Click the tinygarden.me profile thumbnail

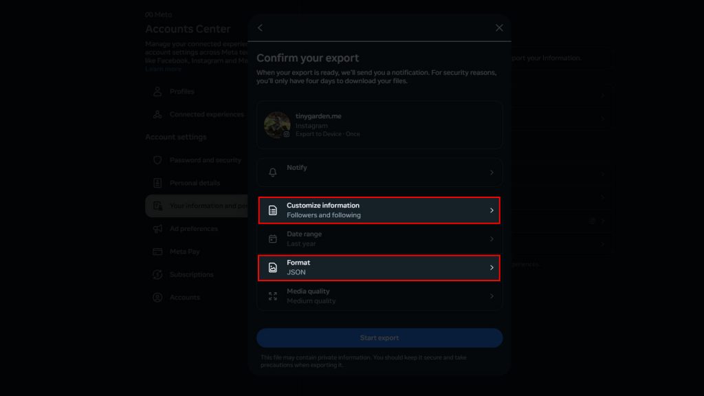pyautogui.click(x=276, y=124)
